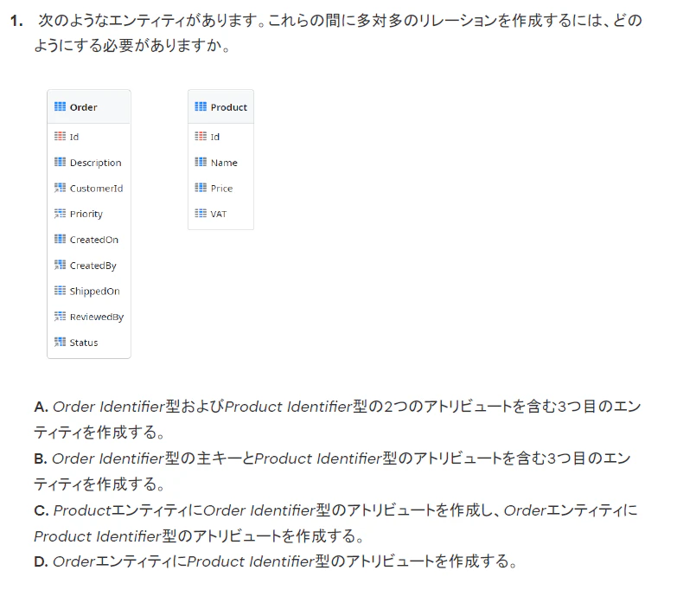The width and height of the screenshot is (696, 590).
Task: Select the CustomerId attribute text
Action: (x=96, y=189)
